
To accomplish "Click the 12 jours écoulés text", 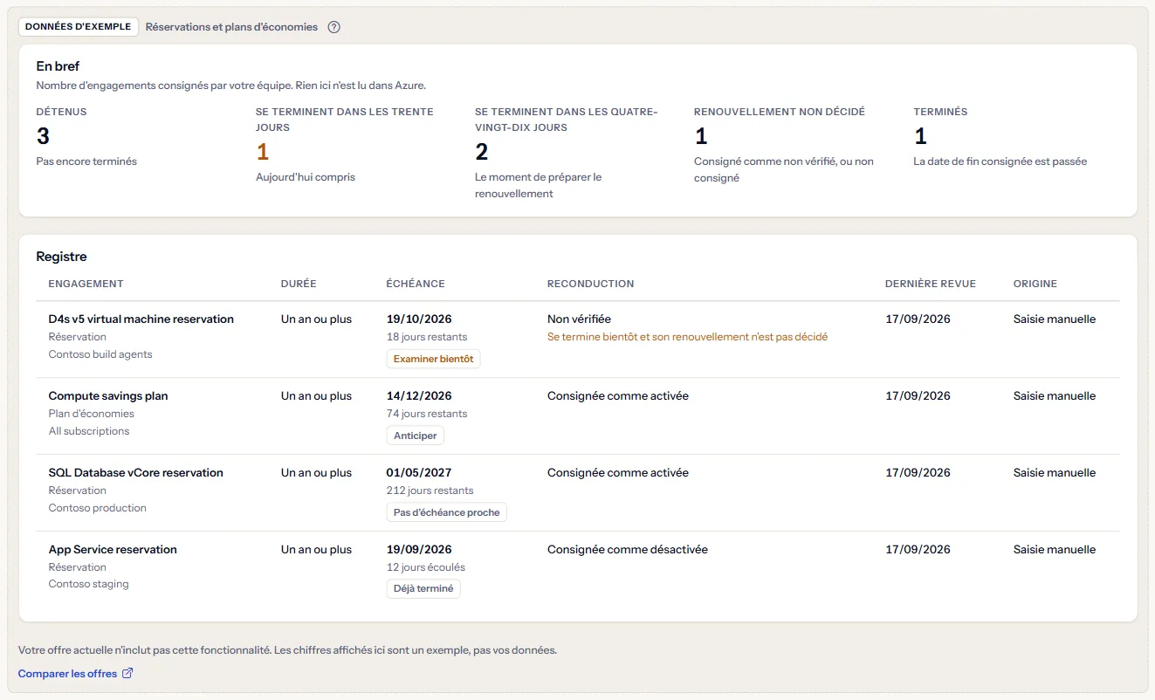I will click(x=426, y=567).
